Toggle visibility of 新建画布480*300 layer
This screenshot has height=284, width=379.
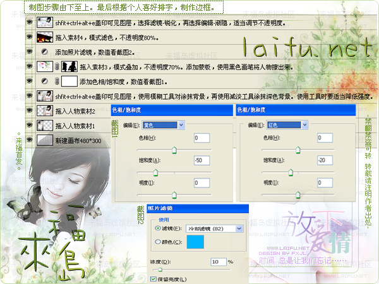[30, 140]
